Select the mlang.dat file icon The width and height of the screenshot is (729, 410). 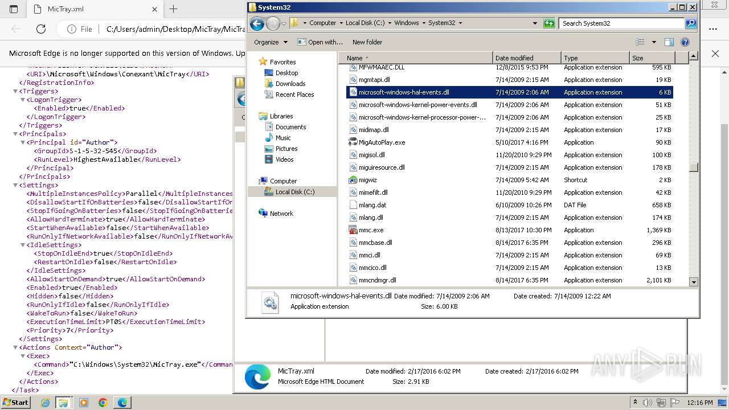[x=353, y=205]
